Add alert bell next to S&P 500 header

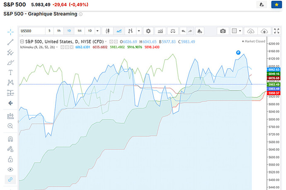[262, 5]
